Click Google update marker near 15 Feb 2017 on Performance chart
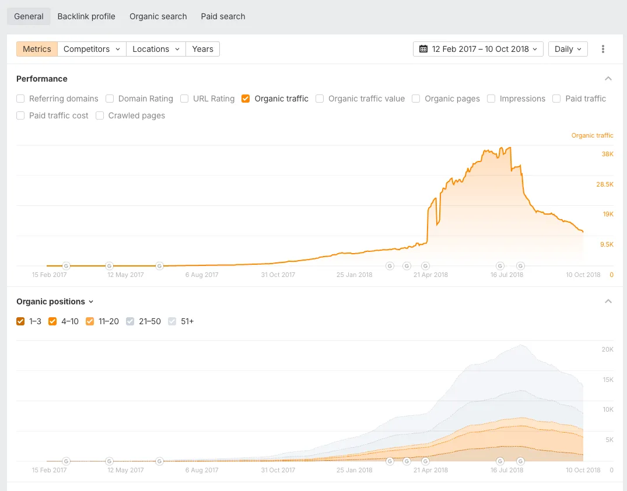Image resolution: width=627 pixels, height=491 pixels. coord(66,266)
